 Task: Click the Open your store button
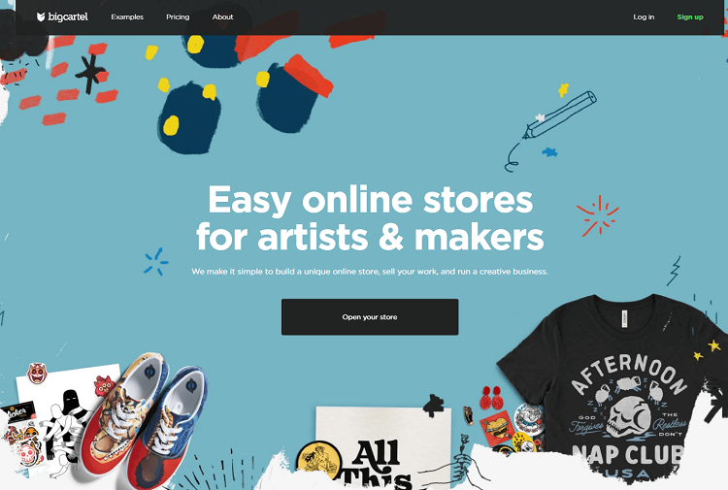(x=370, y=317)
